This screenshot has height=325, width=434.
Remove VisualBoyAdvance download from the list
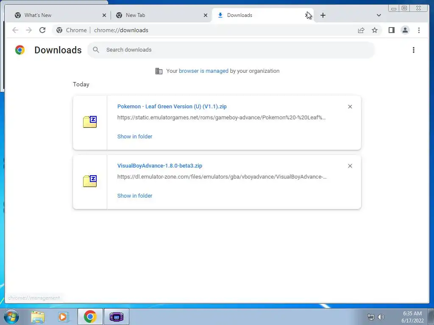tap(350, 166)
